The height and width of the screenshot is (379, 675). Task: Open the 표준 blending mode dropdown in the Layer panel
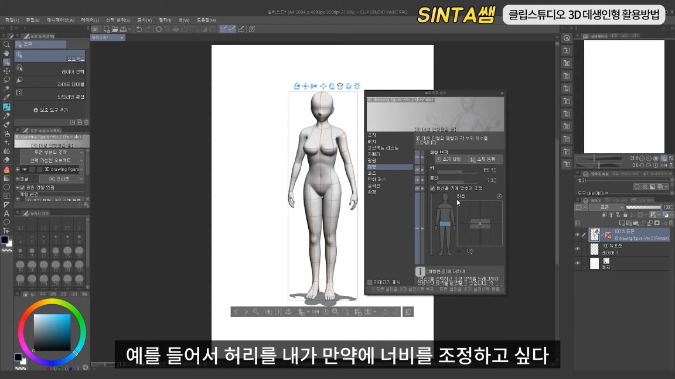tap(606, 207)
